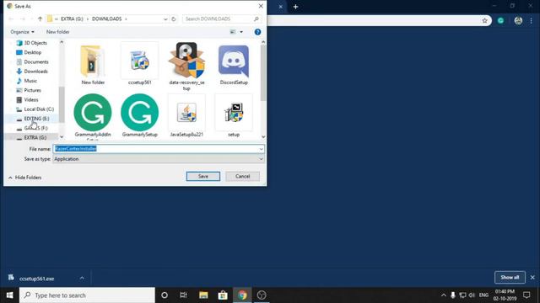The height and width of the screenshot is (303, 540).
Task: Select the GrammarlySetup file
Action: [x=139, y=115]
